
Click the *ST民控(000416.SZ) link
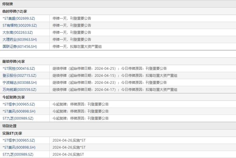19,68
